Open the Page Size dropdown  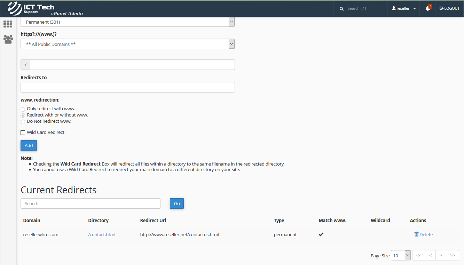[x=401, y=256]
